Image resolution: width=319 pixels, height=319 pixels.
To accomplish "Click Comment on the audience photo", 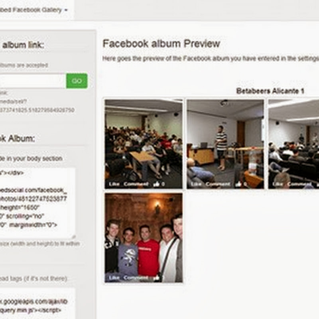I will (136, 184).
